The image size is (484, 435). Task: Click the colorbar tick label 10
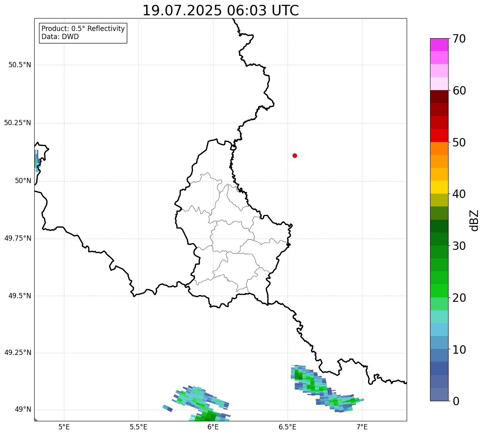pos(459,349)
